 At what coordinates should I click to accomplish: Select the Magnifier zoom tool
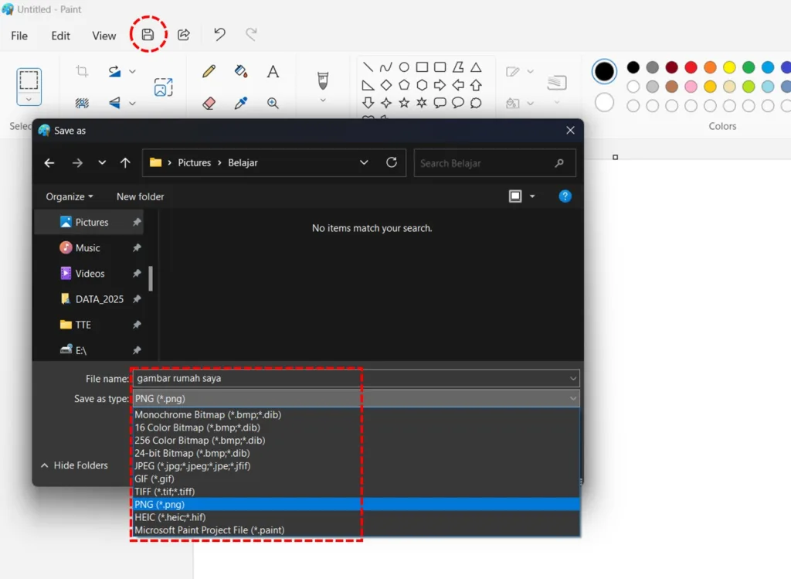tap(273, 103)
